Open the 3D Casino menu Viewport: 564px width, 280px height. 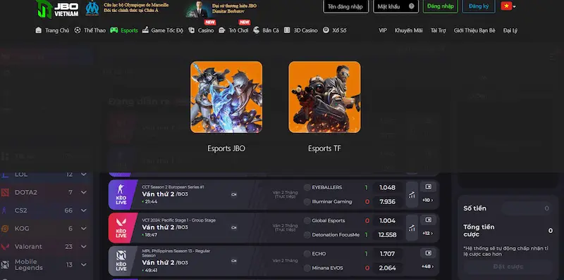tap(301, 30)
